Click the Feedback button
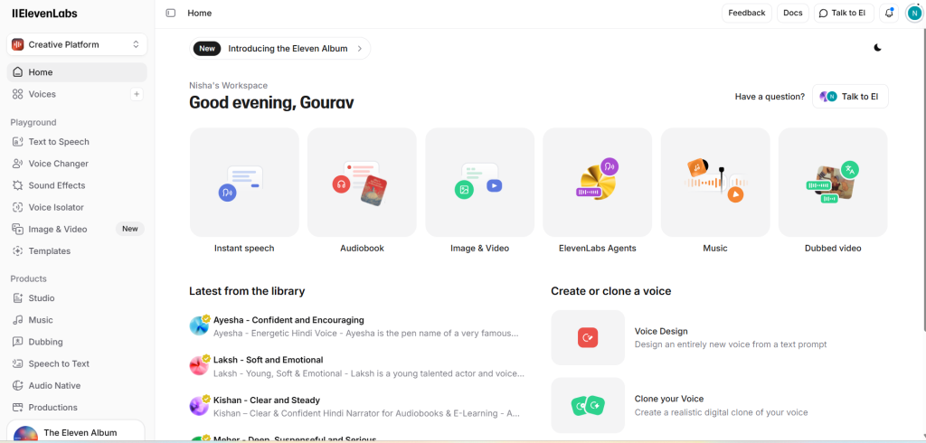 746,13
